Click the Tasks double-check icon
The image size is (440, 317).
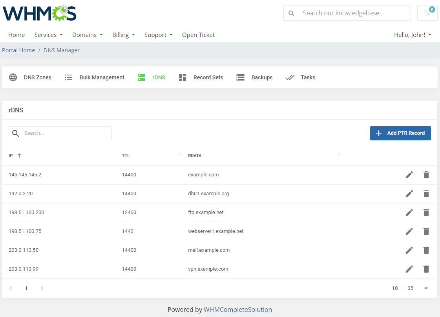click(x=290, y=77)
